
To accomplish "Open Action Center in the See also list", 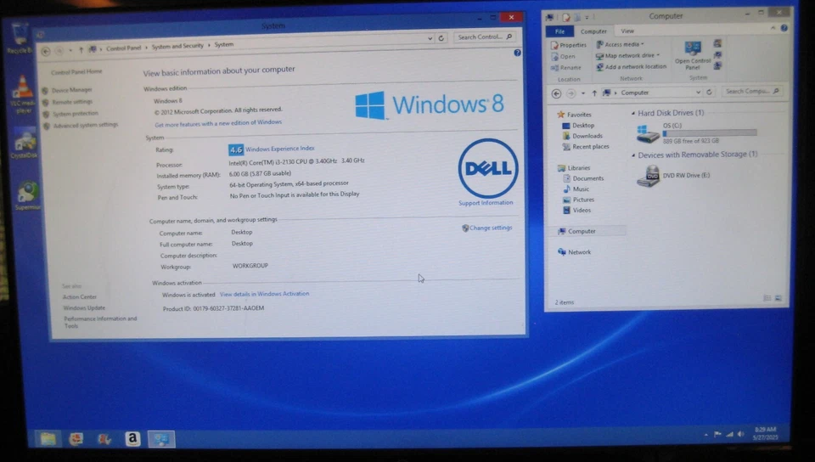I will (80, 297).
